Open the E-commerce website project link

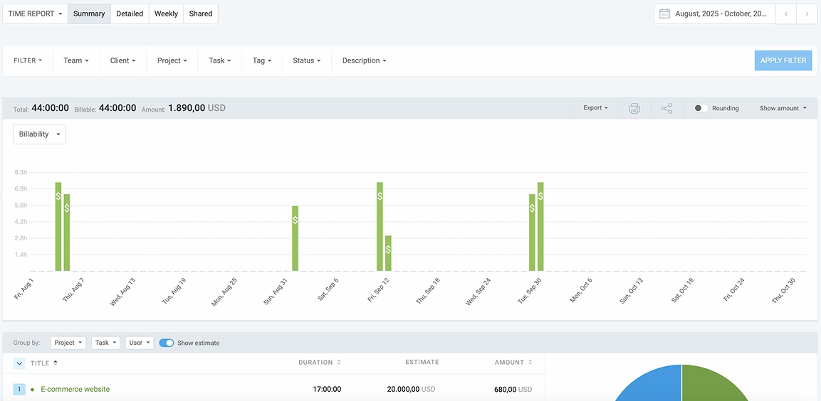(x=75, y=389)
